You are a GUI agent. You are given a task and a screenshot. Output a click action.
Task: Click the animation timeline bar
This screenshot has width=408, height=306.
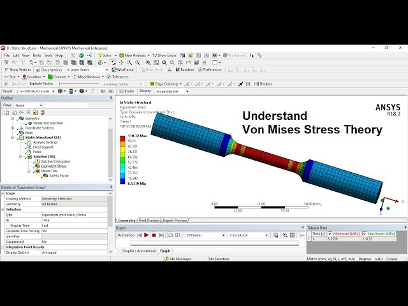214,243
